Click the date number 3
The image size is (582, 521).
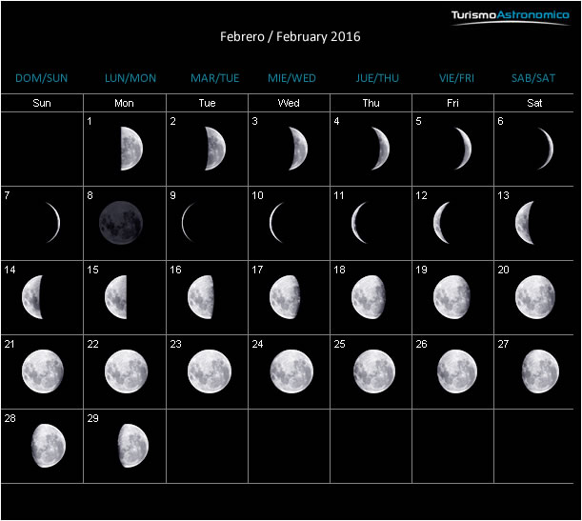point(254,121)
